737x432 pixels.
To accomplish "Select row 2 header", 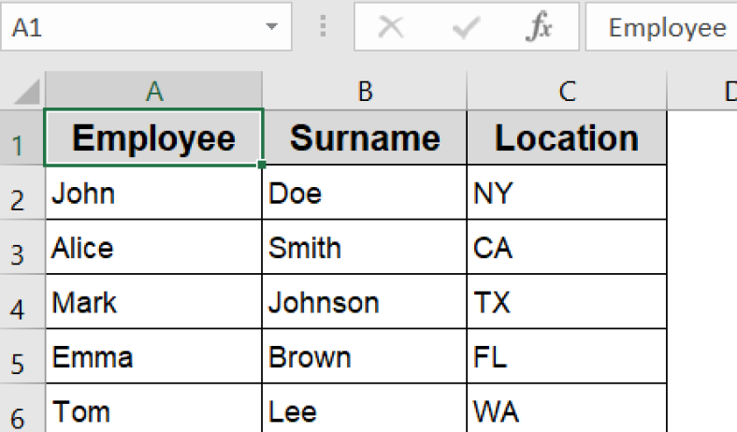I will coord(22,195).
